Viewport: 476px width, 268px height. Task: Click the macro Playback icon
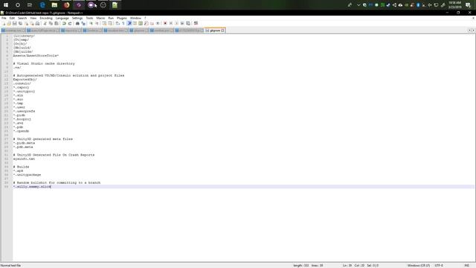pyautogui.click(x=176, y=23)
